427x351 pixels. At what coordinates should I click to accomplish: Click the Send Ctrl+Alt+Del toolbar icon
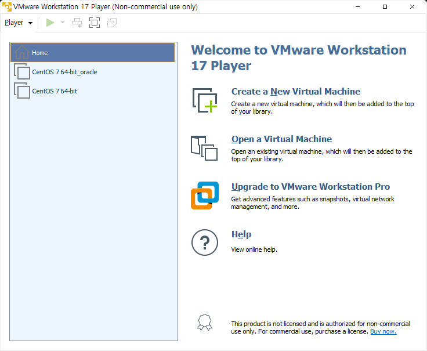point(77,23)
